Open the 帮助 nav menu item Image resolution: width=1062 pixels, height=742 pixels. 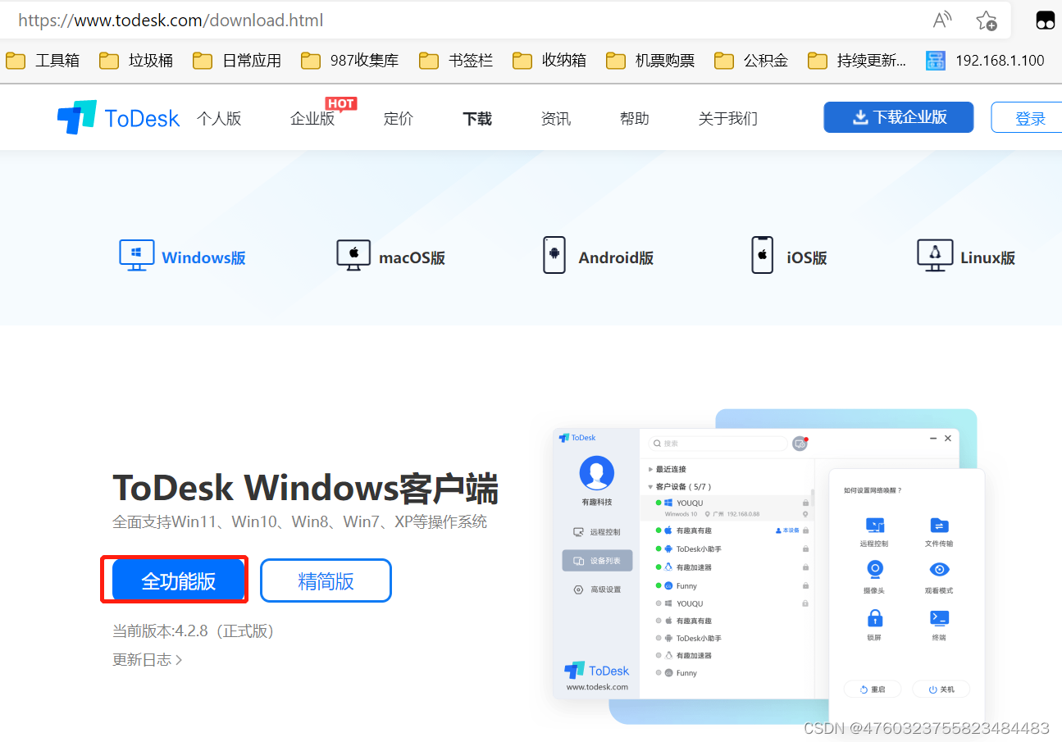point(634,119)
